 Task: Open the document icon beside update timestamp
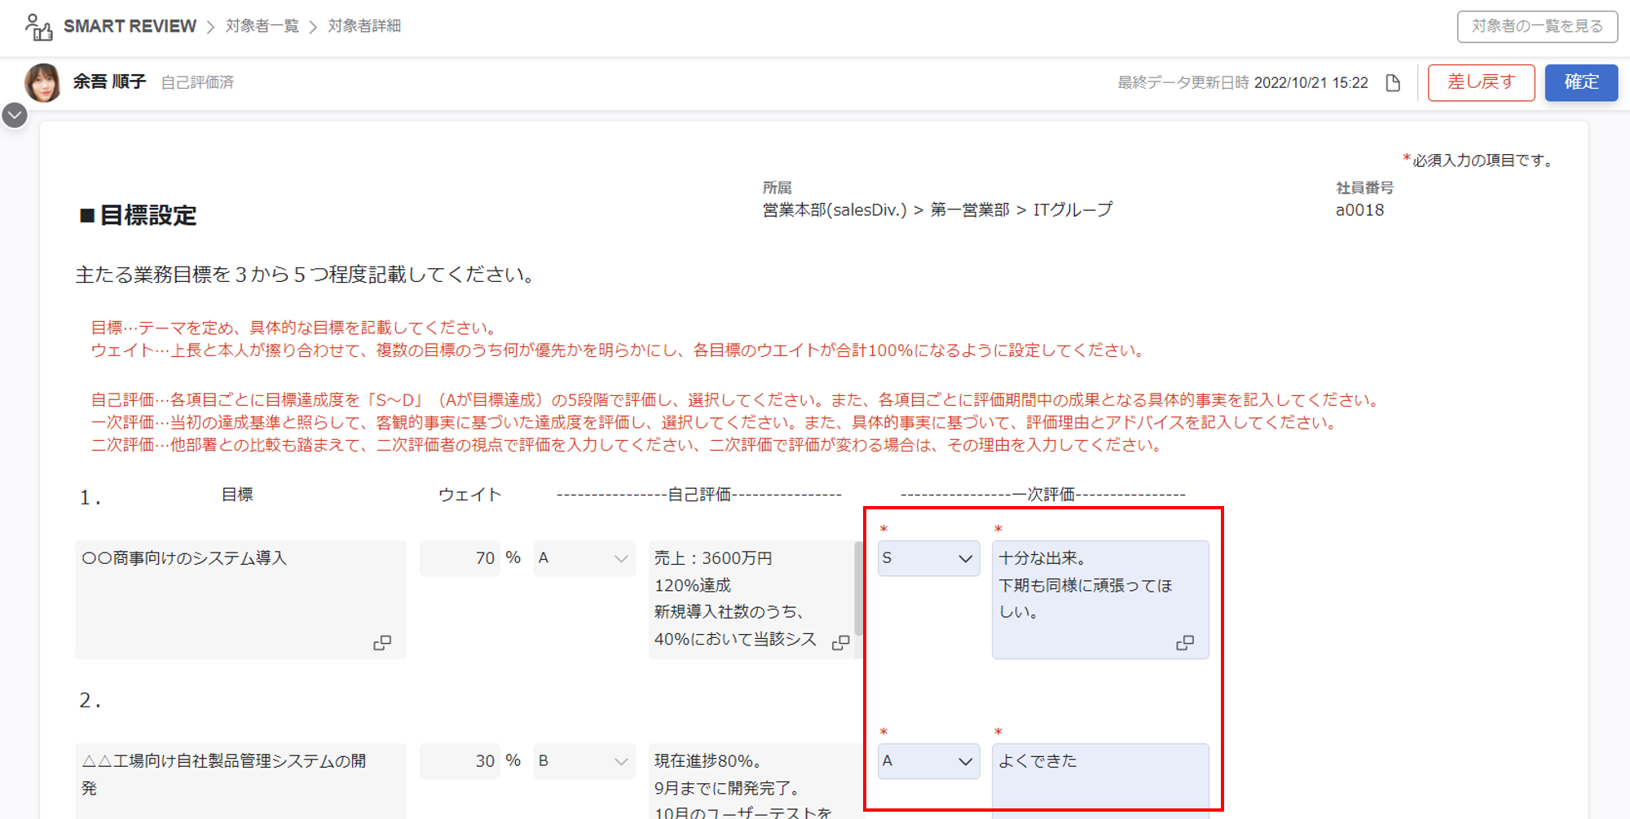coord(1393,83)
